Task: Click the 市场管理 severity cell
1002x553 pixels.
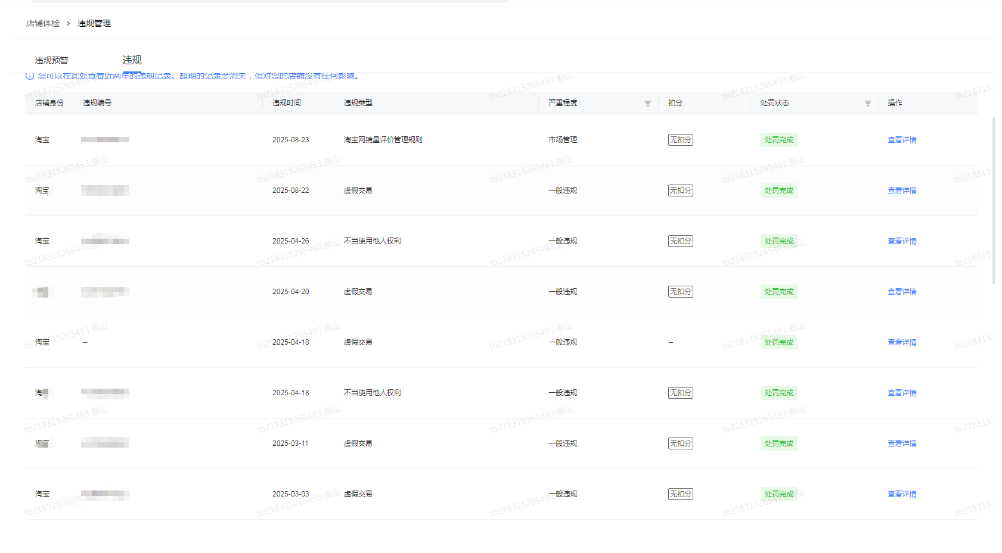Action: pyautogui.click(x=563, y=140)
